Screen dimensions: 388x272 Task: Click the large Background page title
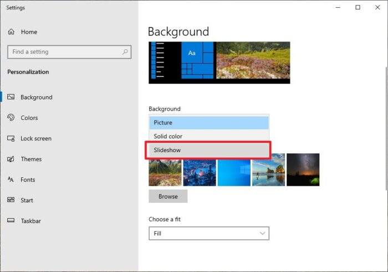178,32
